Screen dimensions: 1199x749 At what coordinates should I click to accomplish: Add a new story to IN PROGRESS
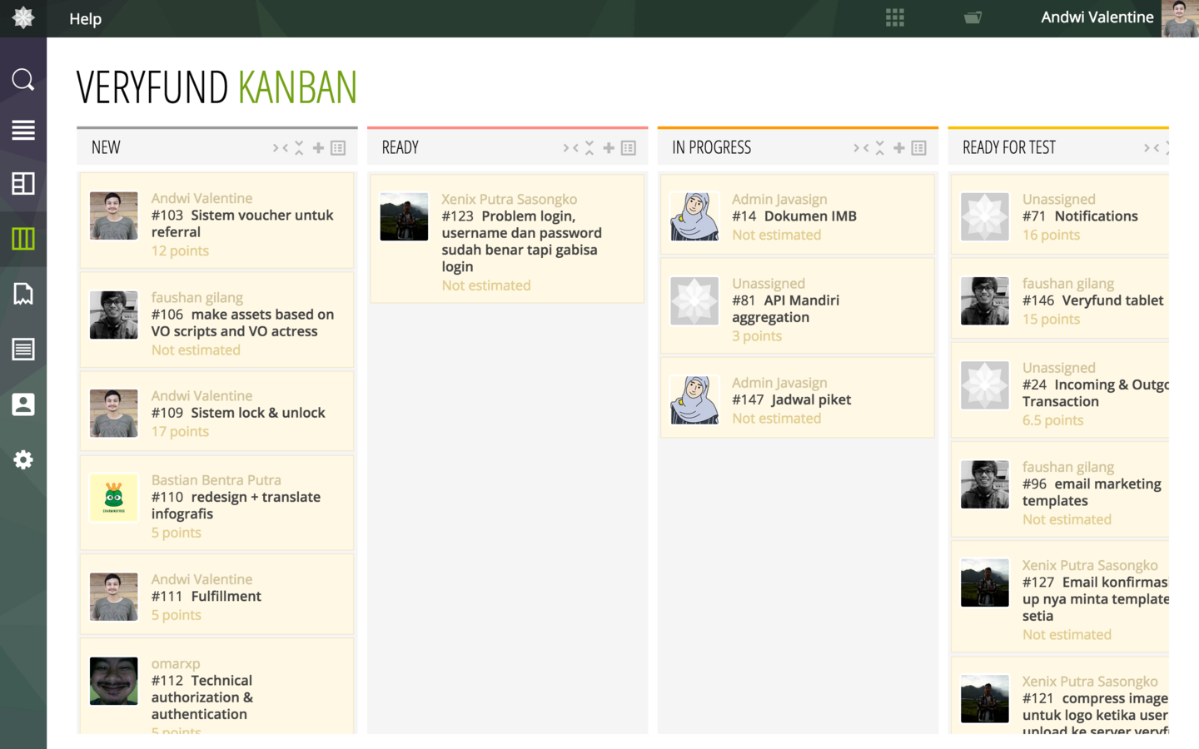pos(899,148)
